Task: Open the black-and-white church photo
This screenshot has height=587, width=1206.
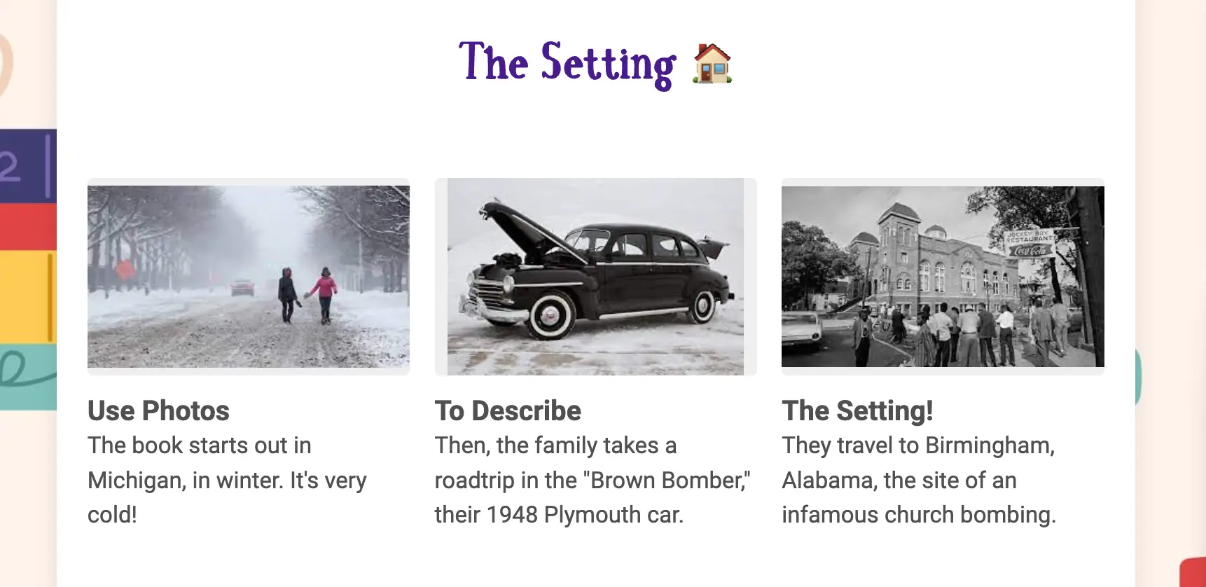Action: point(943,276)
